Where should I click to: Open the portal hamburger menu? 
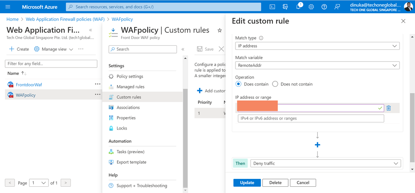[x=7, y=7]
